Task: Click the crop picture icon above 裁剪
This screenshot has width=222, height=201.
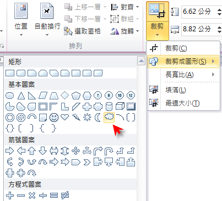Action: tap(158, 12)
